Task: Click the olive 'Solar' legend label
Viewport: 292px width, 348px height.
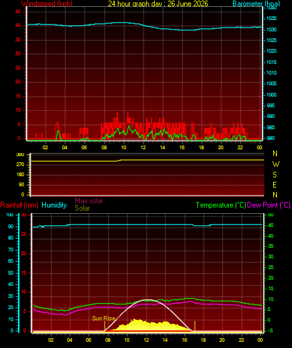Action: click(82, 208)
